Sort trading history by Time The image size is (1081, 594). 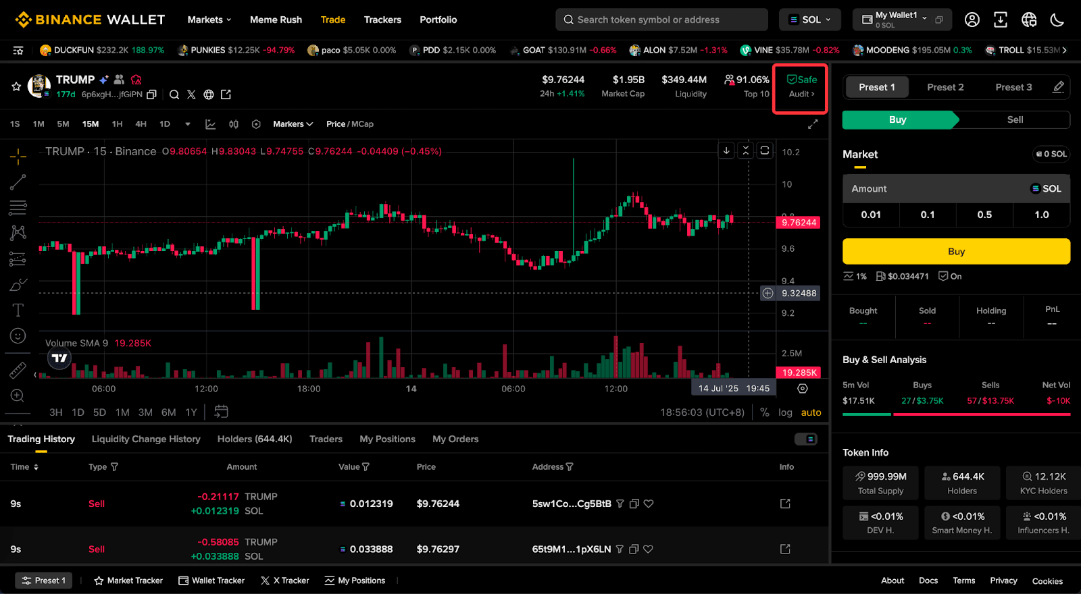[24, 467]
